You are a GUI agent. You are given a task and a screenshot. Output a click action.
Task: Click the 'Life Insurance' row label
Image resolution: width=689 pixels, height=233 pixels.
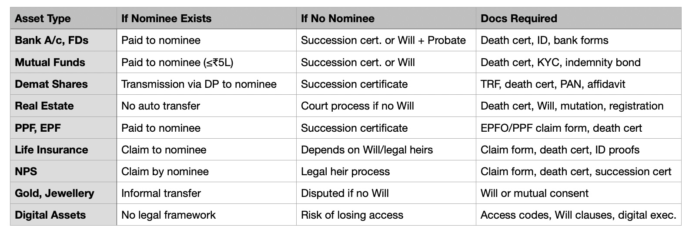click(64, 150)
